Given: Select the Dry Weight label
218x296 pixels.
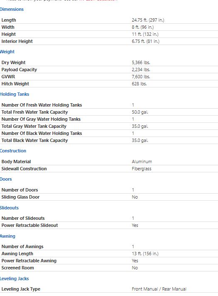Looking at the screenshot, I should 13,62.
